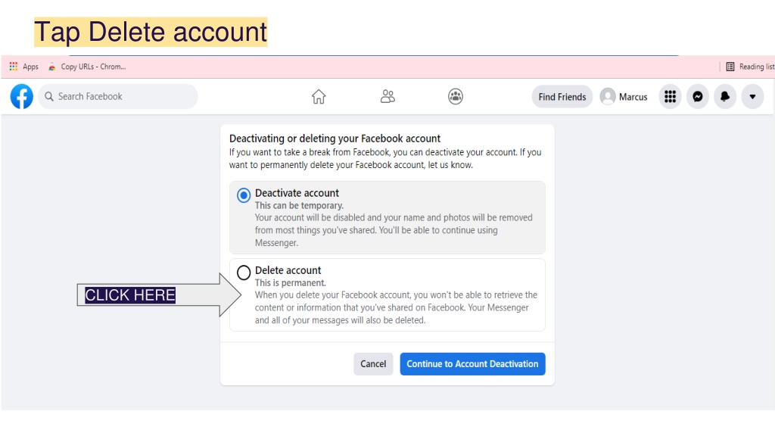Select the Delete account radio button
Image resolution: width=775 pixels, height=436 pixels.
(244, 272)
